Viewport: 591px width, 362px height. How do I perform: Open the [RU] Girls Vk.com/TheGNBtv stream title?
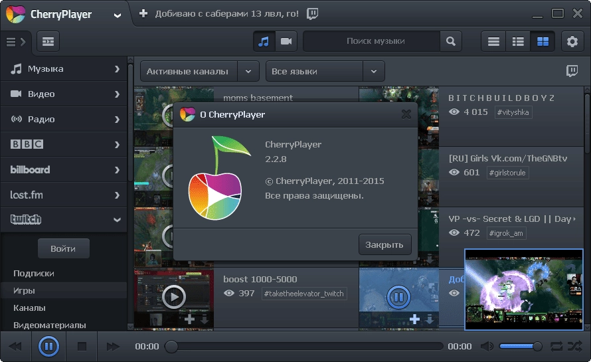(508, 158)
